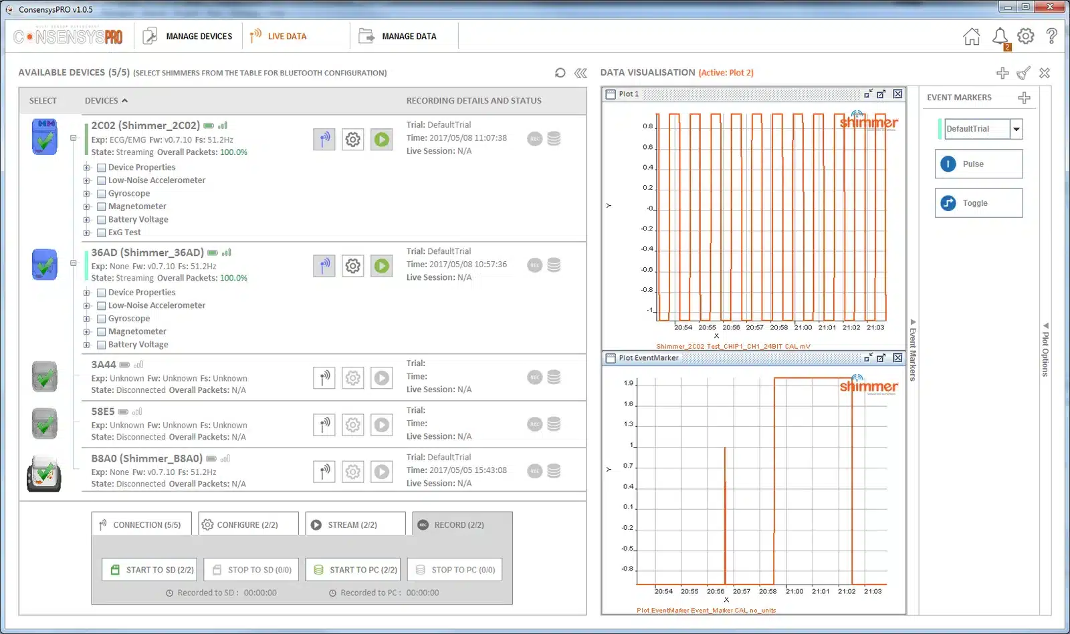Image resolution: width=1070 pixels, height=634 pixels.
Task: Deselect the 36AD Shimmer device
Action: pos(45,265)
